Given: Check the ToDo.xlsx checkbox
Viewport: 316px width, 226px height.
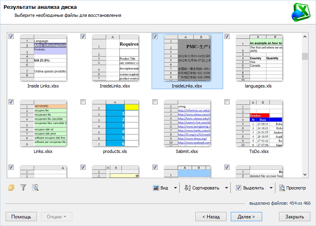Looking at the screenshot, I should (x=227, y=102).
